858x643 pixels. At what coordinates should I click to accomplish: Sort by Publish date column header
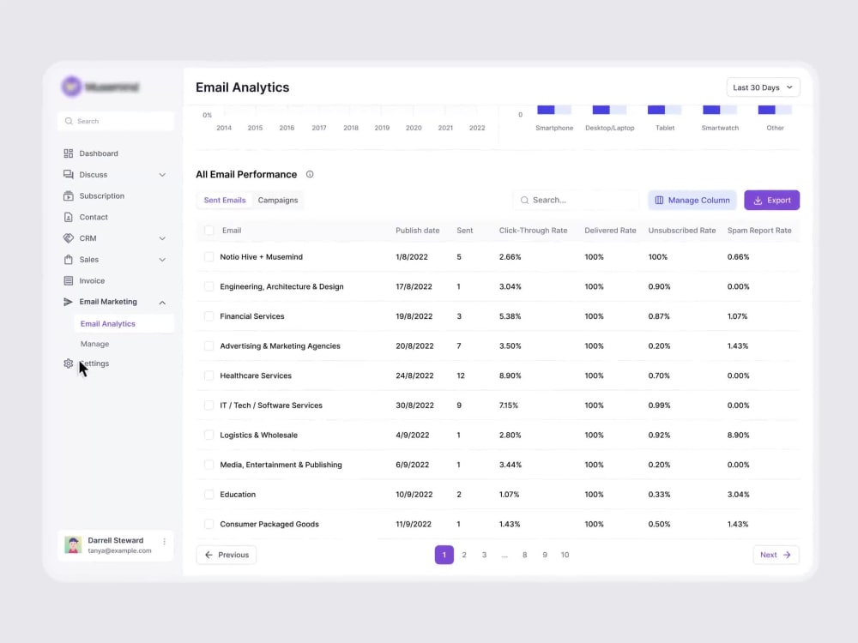click(x=418, y=231)
